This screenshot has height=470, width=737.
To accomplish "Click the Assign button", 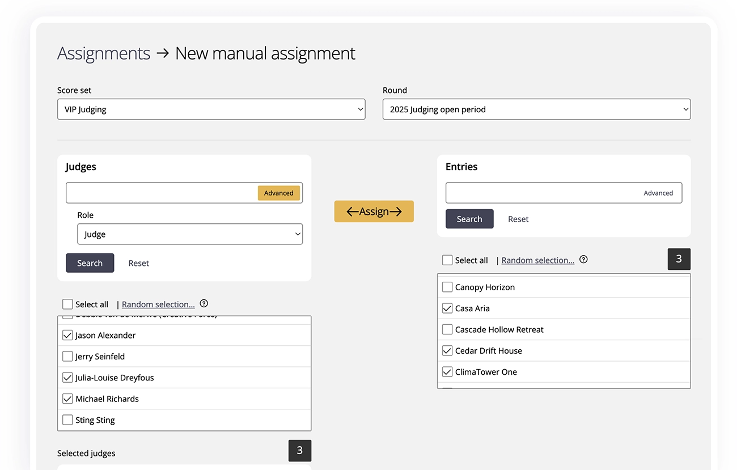I will 374,211.
